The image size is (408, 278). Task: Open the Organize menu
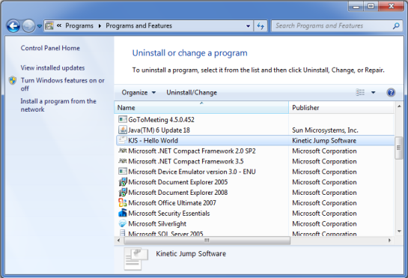click(138, 92)
